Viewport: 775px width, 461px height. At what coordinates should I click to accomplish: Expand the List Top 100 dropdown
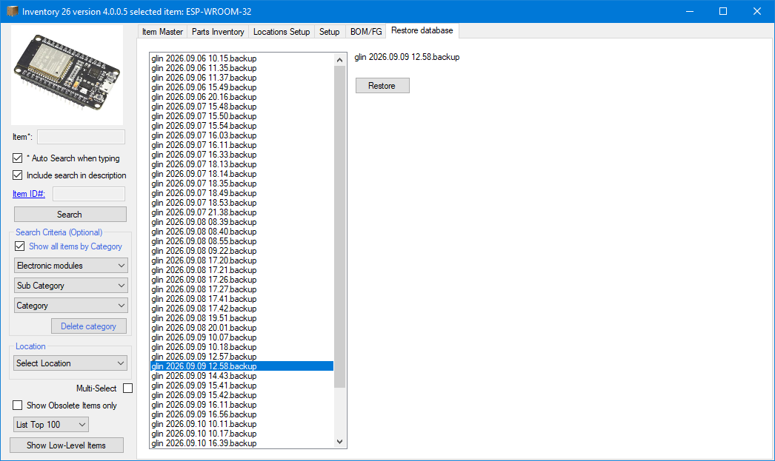[x=51, y=425]
